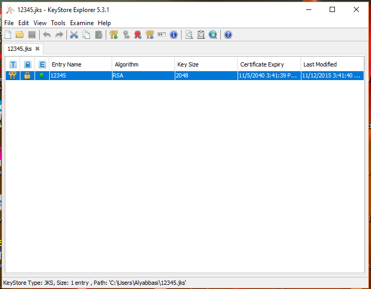
Task: Click the key pair type icon for entry 12345
Action: coord(13,75)
